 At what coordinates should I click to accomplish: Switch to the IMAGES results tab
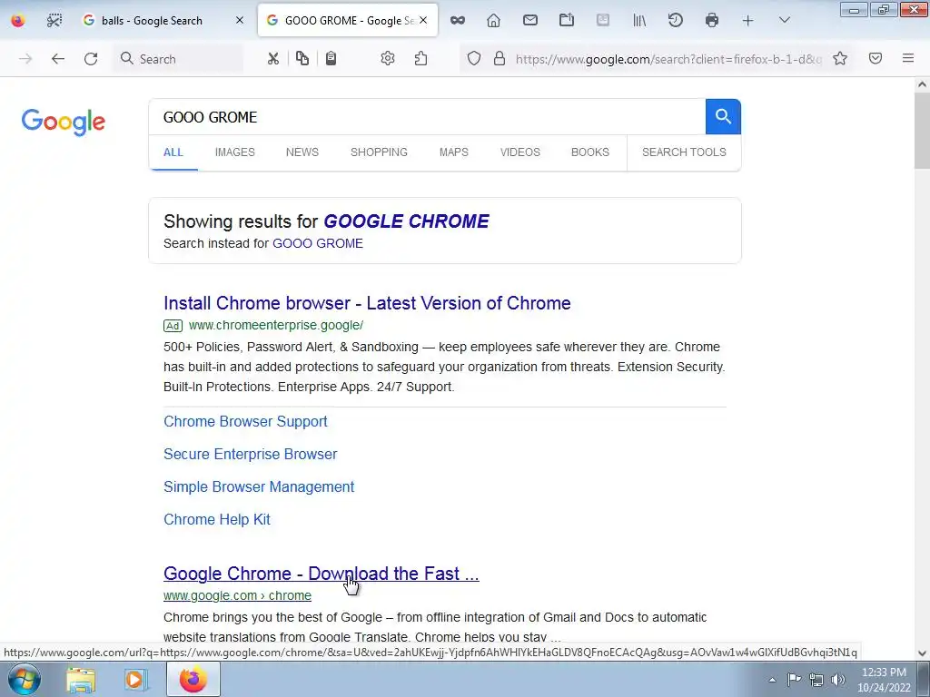[235, 152]
